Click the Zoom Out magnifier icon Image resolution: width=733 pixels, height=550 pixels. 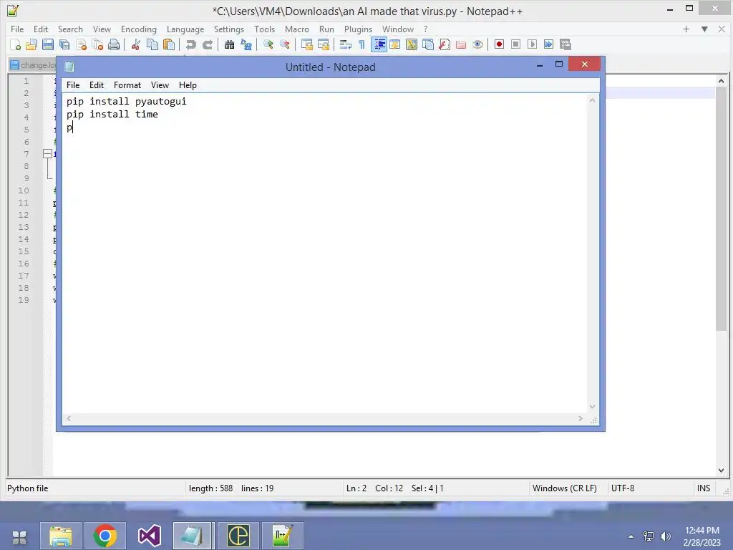pyautogui.click(x=284, y=44)
